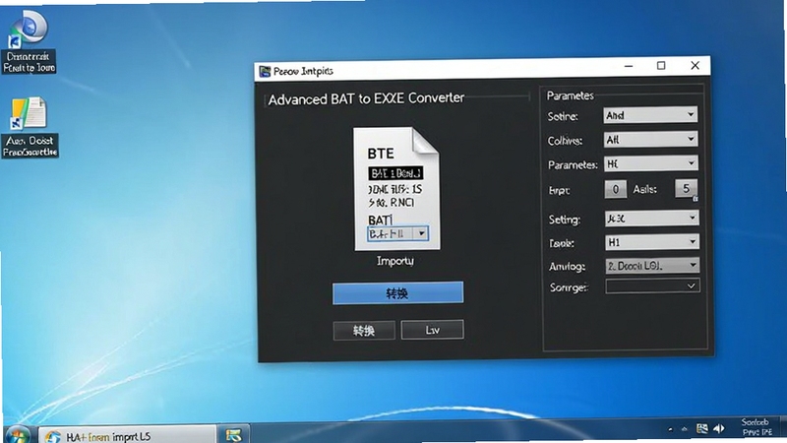Click the Erpt field showing 0
This screenshot has width=787, height=443.
pos(616,189)
